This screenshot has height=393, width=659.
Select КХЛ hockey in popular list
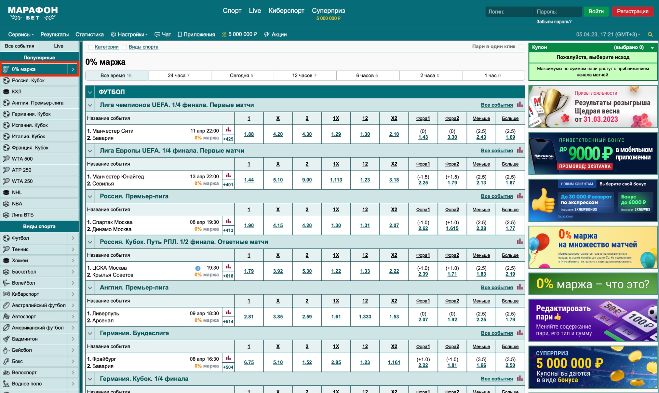39,91
